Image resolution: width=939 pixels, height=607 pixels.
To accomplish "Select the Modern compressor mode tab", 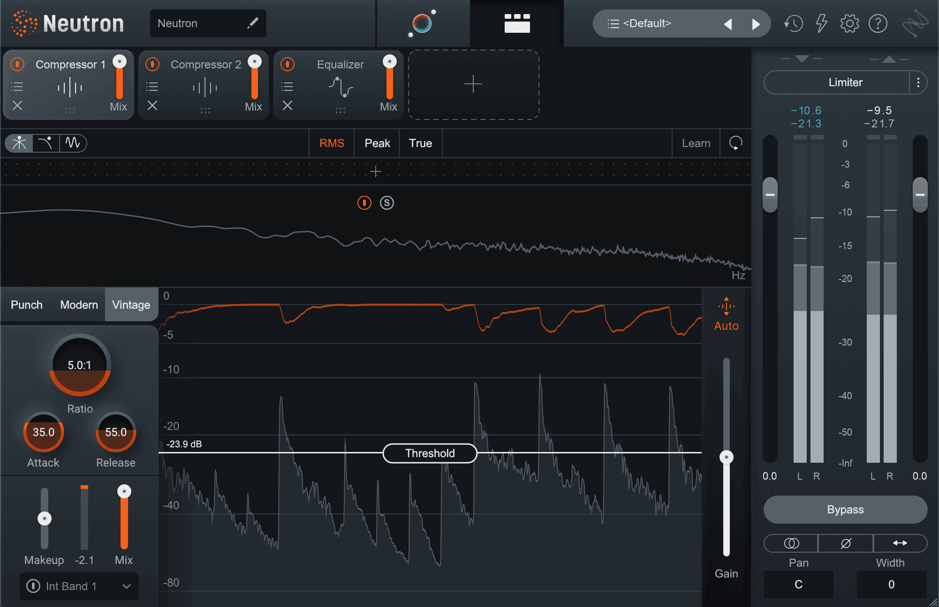I will (79, 305).
